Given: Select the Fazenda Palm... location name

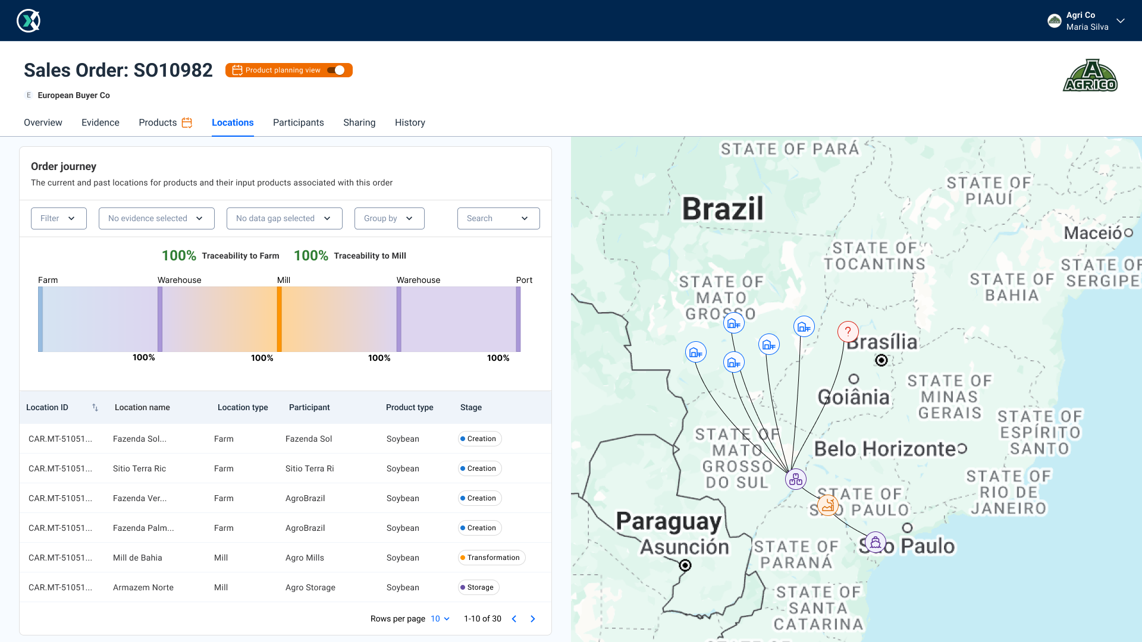Looking at the screenshot, I should tap(143, 528).
